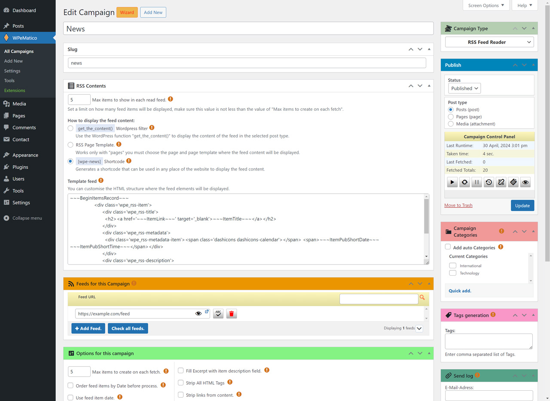This screenshot has width=550, height=401.
Task: Click the Quick add. link
Action: pos(460,291)
